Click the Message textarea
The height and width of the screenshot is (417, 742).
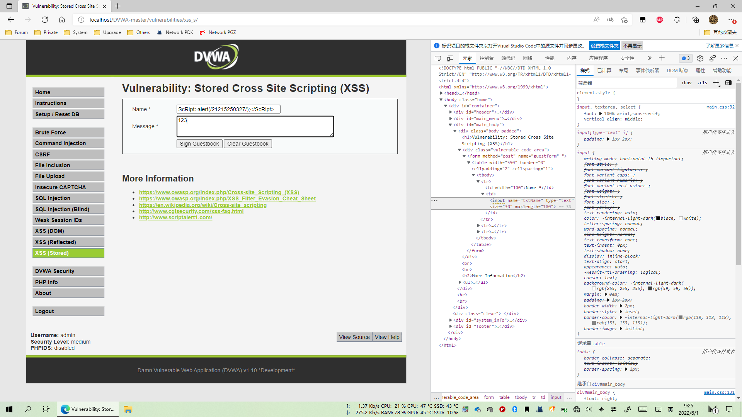(255, 126)
